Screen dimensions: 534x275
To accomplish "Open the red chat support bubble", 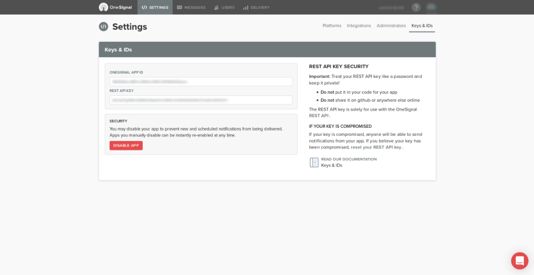I will point(519,260).
